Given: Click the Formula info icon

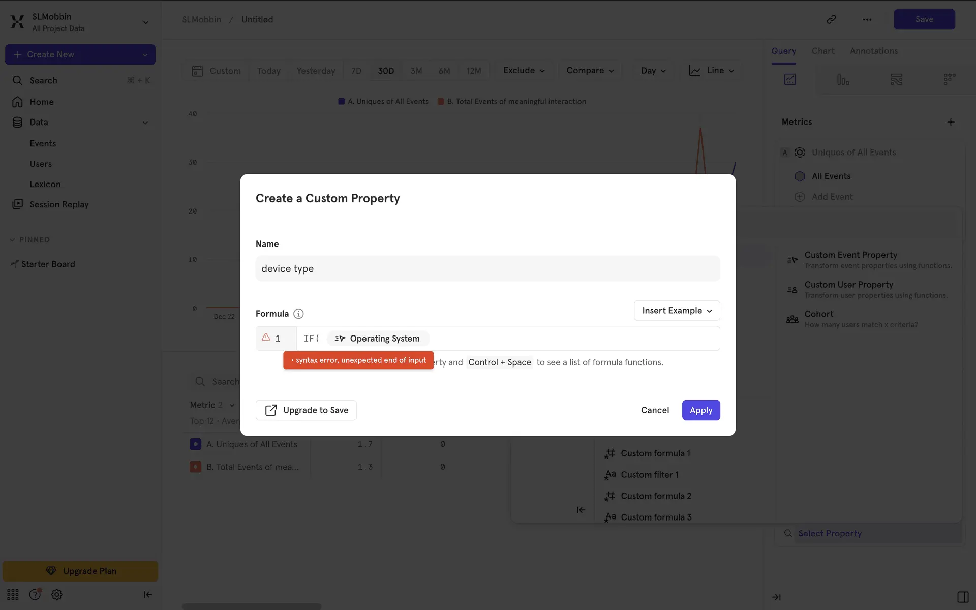Looking at the screenshot, I should click(x=298, y=314).
